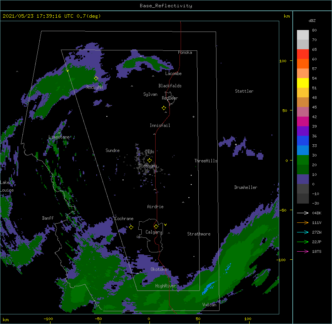Click the HighRiver label

tap(166, 286)
